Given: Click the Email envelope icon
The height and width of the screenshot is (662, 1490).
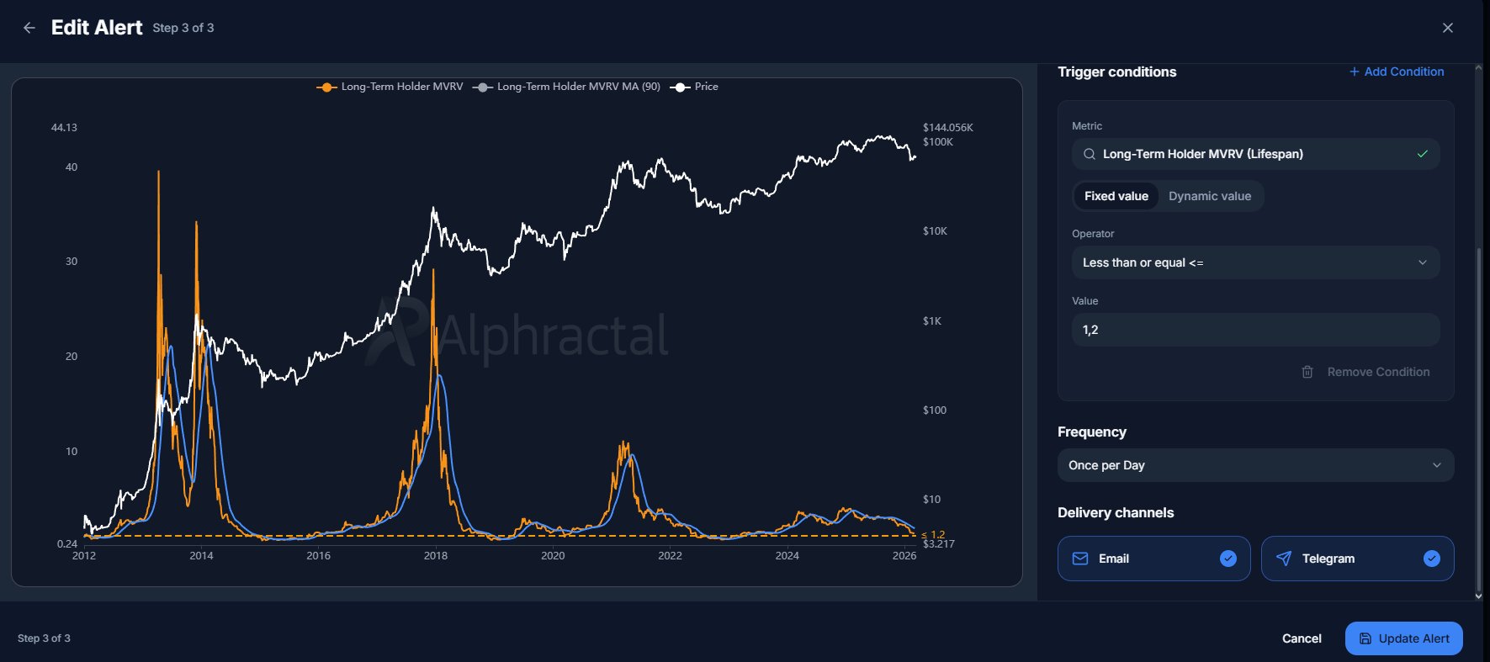Looking at the screenshot, I should [1080, 559].
